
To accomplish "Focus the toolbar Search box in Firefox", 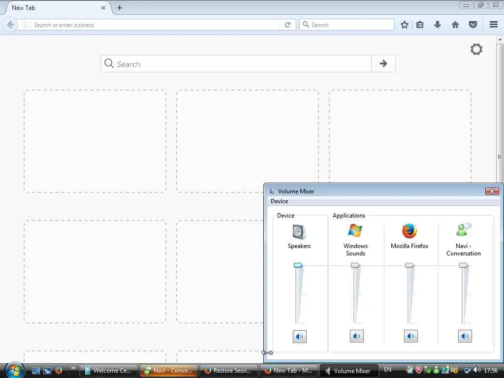I will (346, 25).
